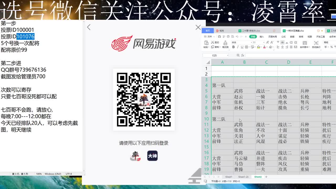Switch to the 页面布局 ribbon tab
The height and width of the screenshot is (189, 336).
[272, 37]
